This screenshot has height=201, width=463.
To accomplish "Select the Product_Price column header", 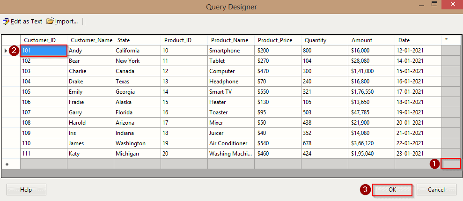I will tap(278, 40).
